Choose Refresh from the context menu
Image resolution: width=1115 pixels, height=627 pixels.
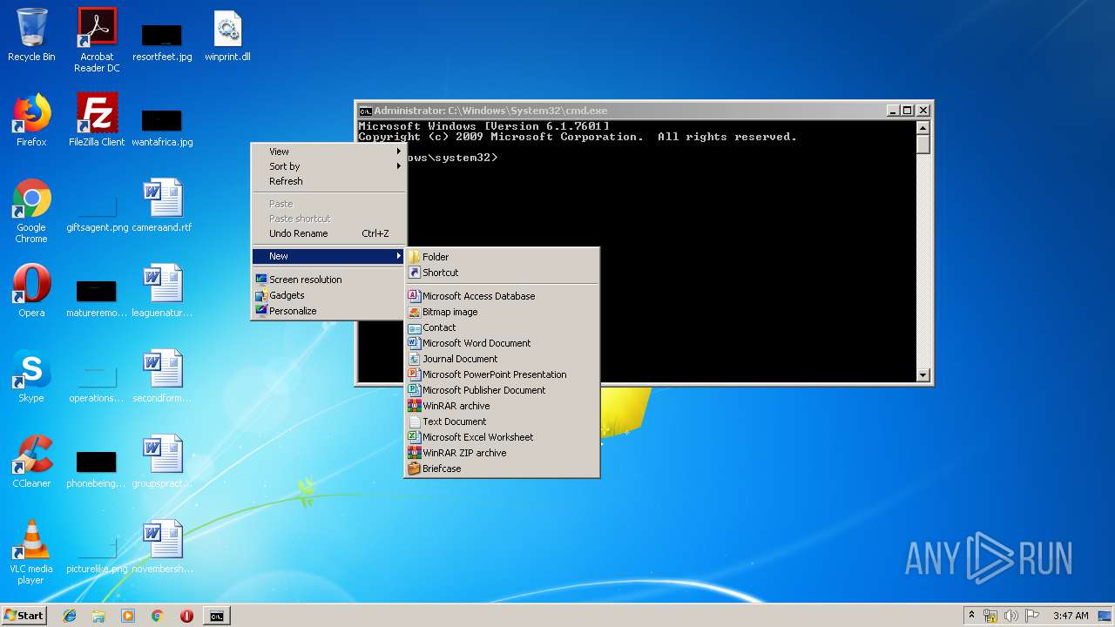328,181
